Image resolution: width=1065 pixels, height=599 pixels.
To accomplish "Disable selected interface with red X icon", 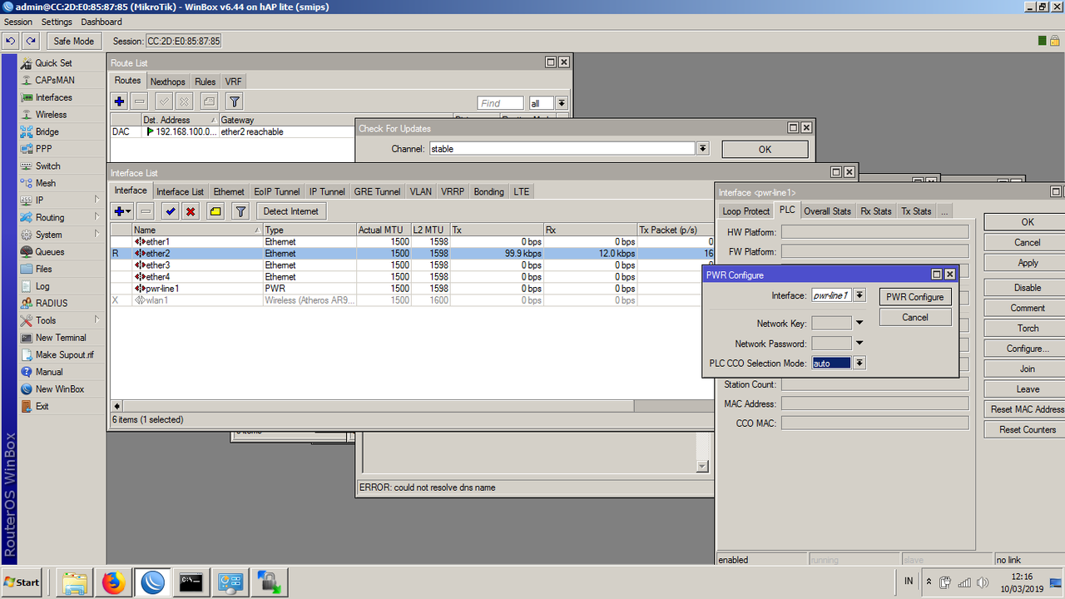I will click(x=191, y=211).
